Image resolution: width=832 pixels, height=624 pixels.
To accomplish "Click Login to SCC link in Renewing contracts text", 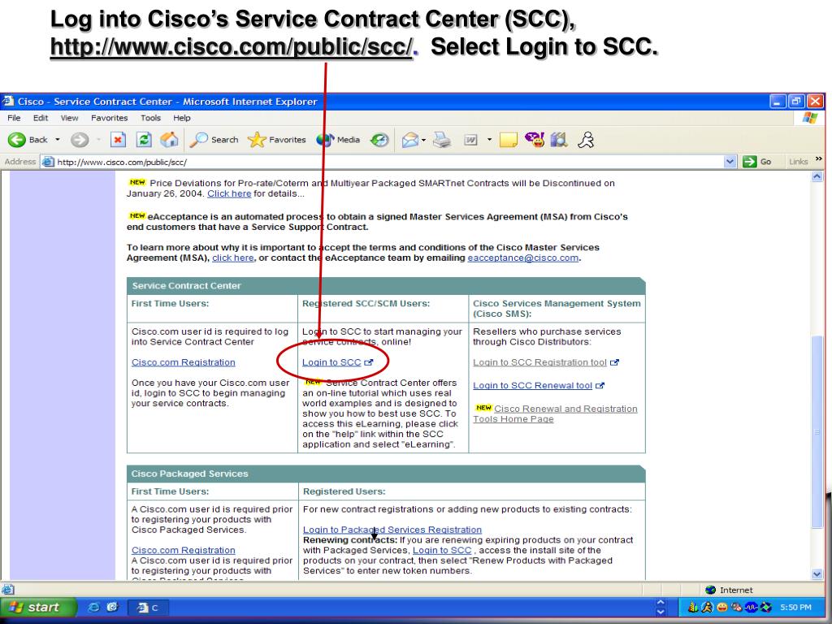I will coord(442,550).
